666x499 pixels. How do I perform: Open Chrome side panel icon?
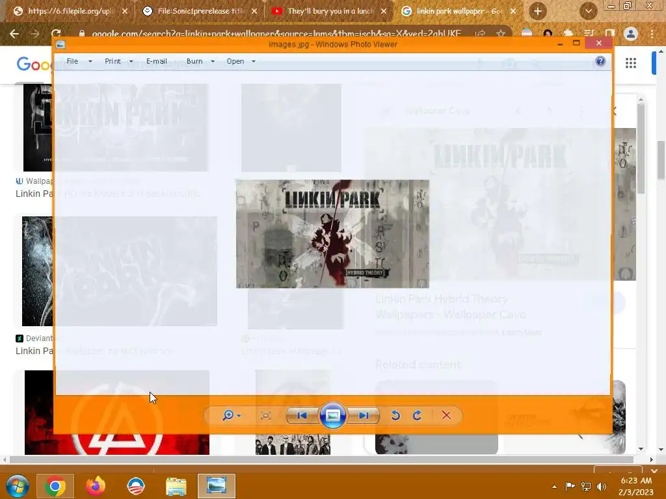pos(609,34)
